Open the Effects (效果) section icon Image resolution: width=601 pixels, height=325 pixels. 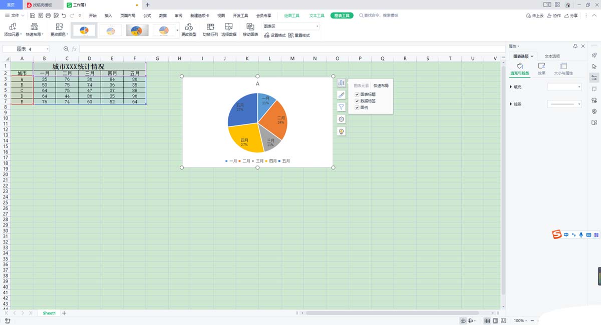click(x=541, y=69)
